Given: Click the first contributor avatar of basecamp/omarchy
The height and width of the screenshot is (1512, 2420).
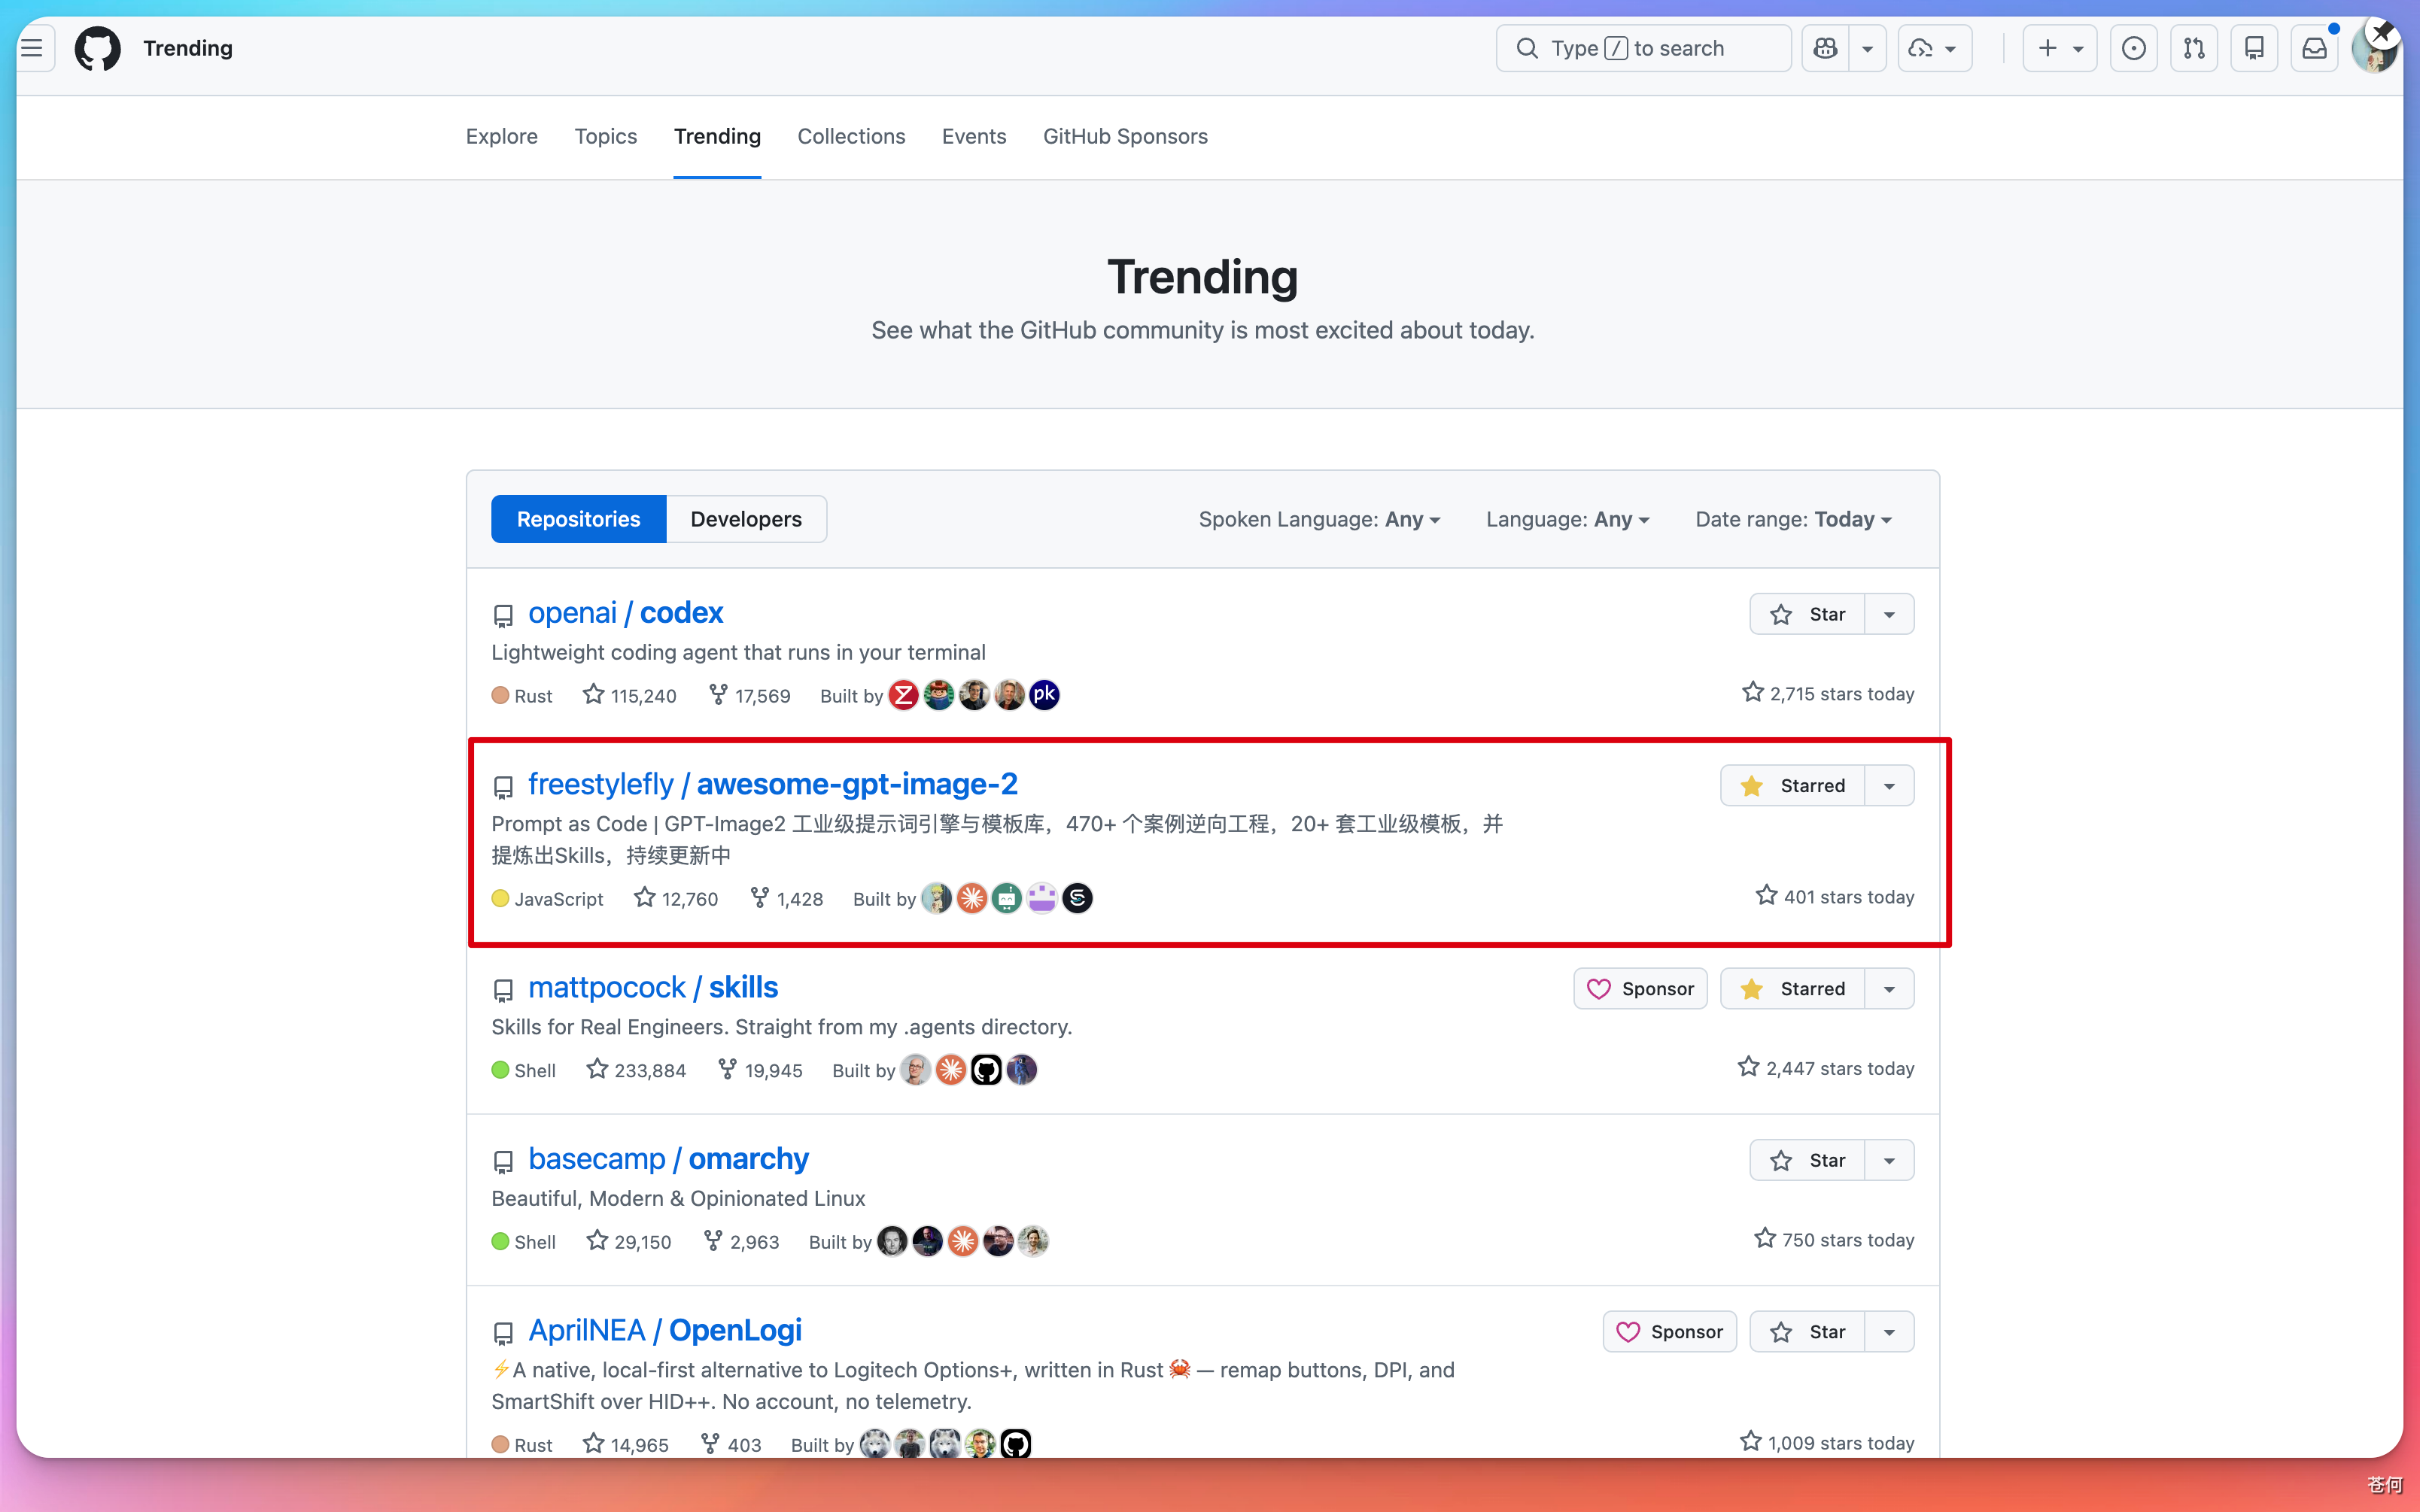Looking at the screenshot, I should [892, 1241].
